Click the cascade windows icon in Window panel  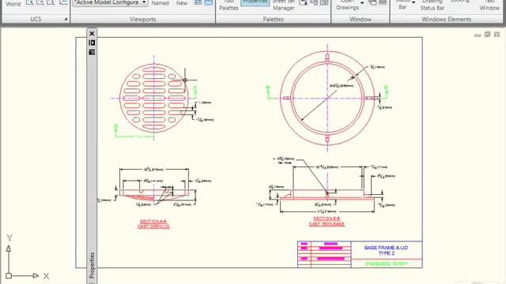(x=372, y=2)
